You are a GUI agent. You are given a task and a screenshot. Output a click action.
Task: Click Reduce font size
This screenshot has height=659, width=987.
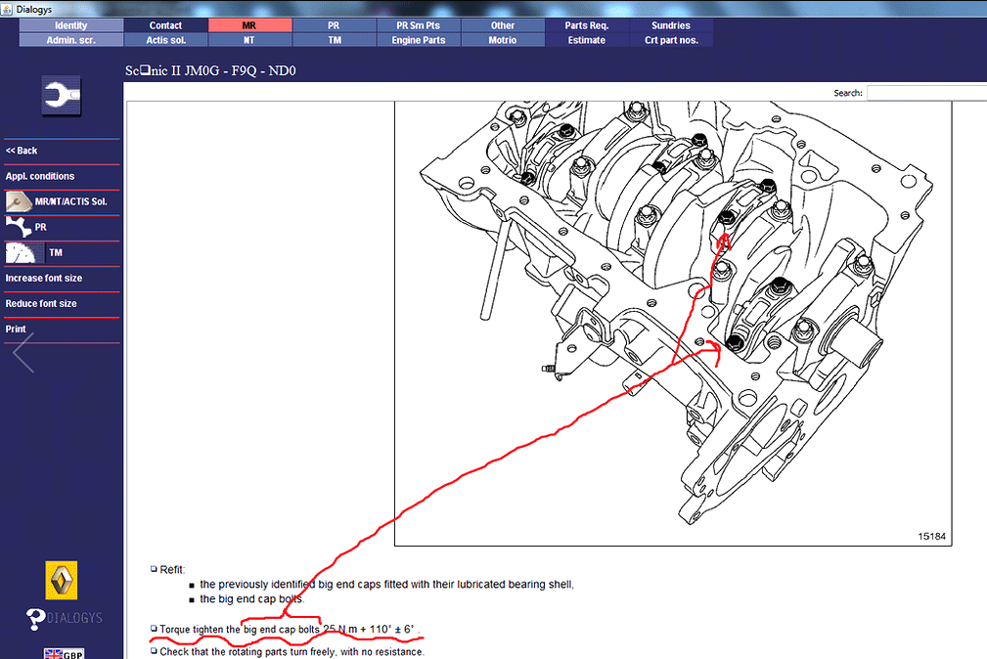(41, 303)
